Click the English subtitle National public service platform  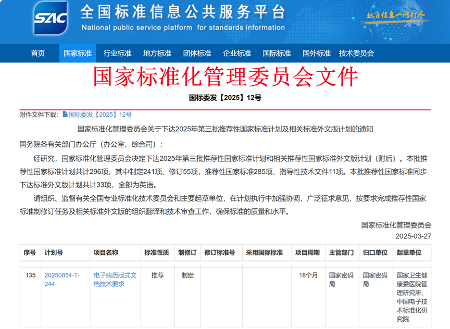point(183,28)
